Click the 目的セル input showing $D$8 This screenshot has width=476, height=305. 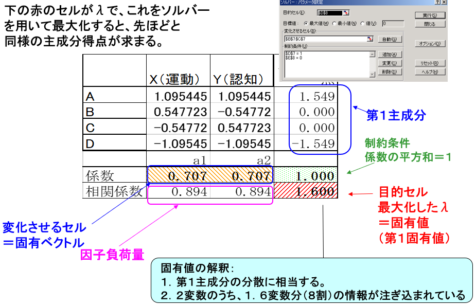(330, 13)
